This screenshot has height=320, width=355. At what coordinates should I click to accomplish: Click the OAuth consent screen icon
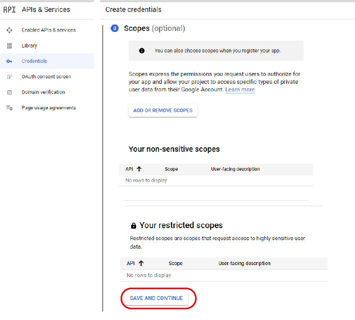pyautogui.click(x=9, y=77)
